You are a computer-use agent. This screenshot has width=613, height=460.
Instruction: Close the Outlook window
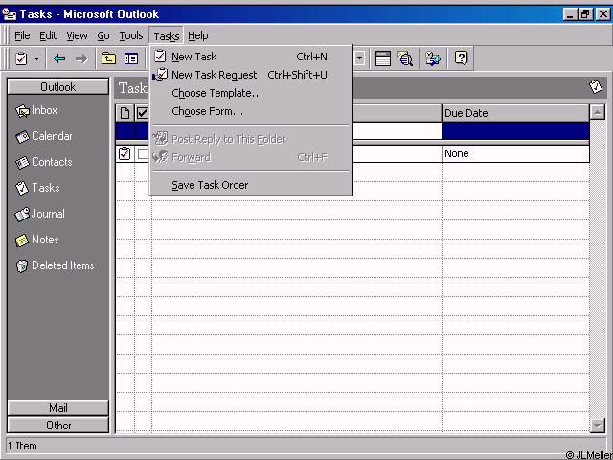click(602, 15)
